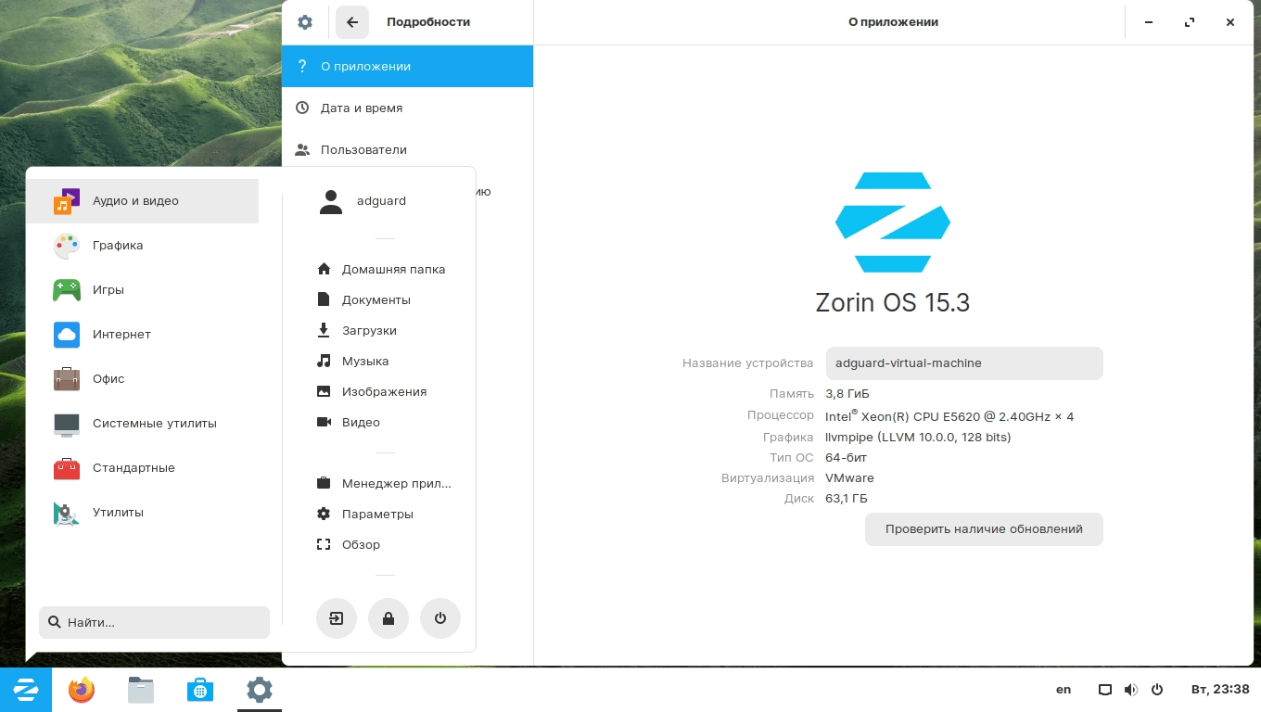Open the Software store taskbar icon
Image resolution: width=1261 pixels, height=712 pixels.
click(x=200, y=690)
